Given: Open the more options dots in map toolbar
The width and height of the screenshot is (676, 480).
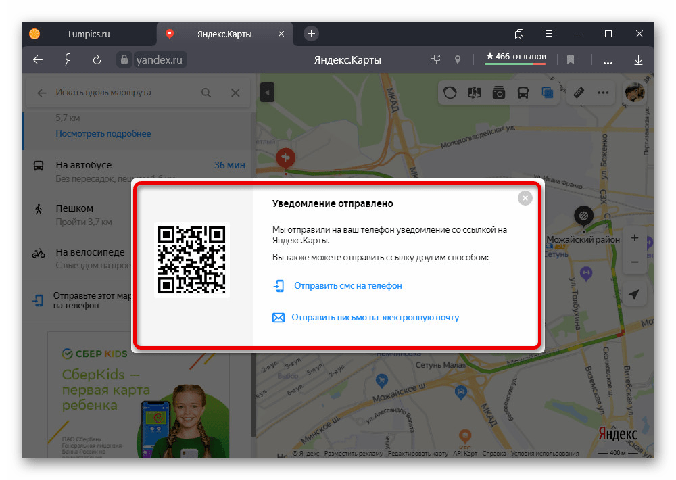Looking at the screenshot, I should tap(603, 93).
